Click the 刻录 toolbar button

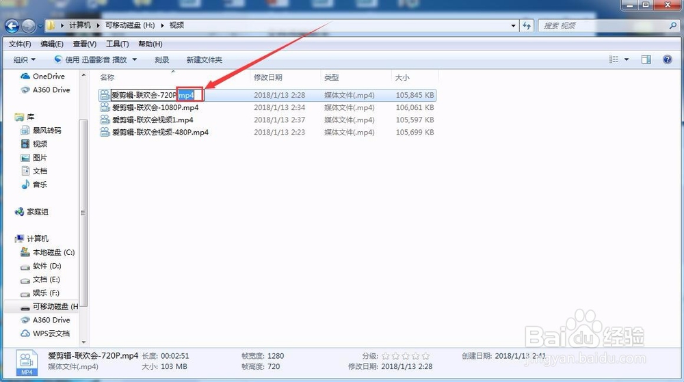(162, 59)
